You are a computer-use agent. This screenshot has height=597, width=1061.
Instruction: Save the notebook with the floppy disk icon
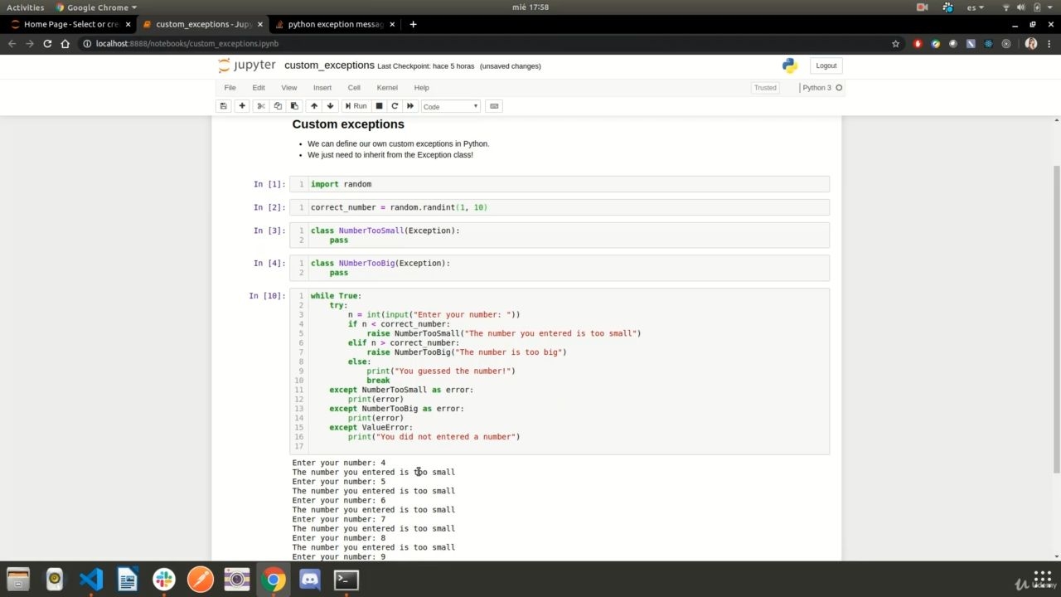223,106
